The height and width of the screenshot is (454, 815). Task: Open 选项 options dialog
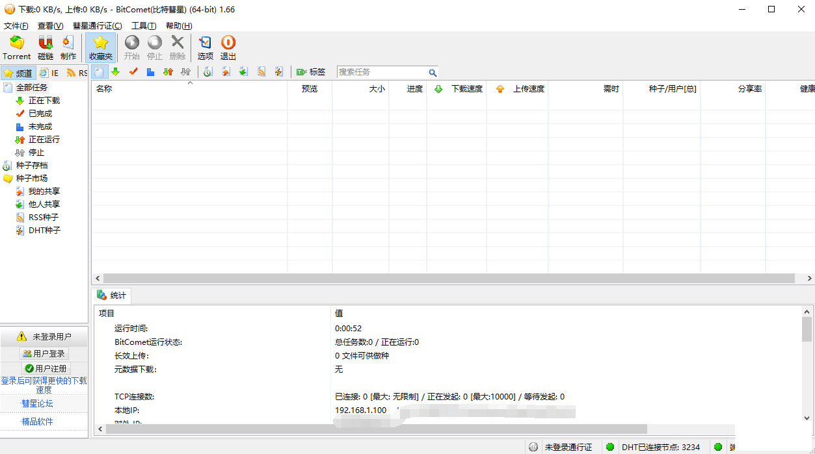pyautogui.click(x=206, y=48)
